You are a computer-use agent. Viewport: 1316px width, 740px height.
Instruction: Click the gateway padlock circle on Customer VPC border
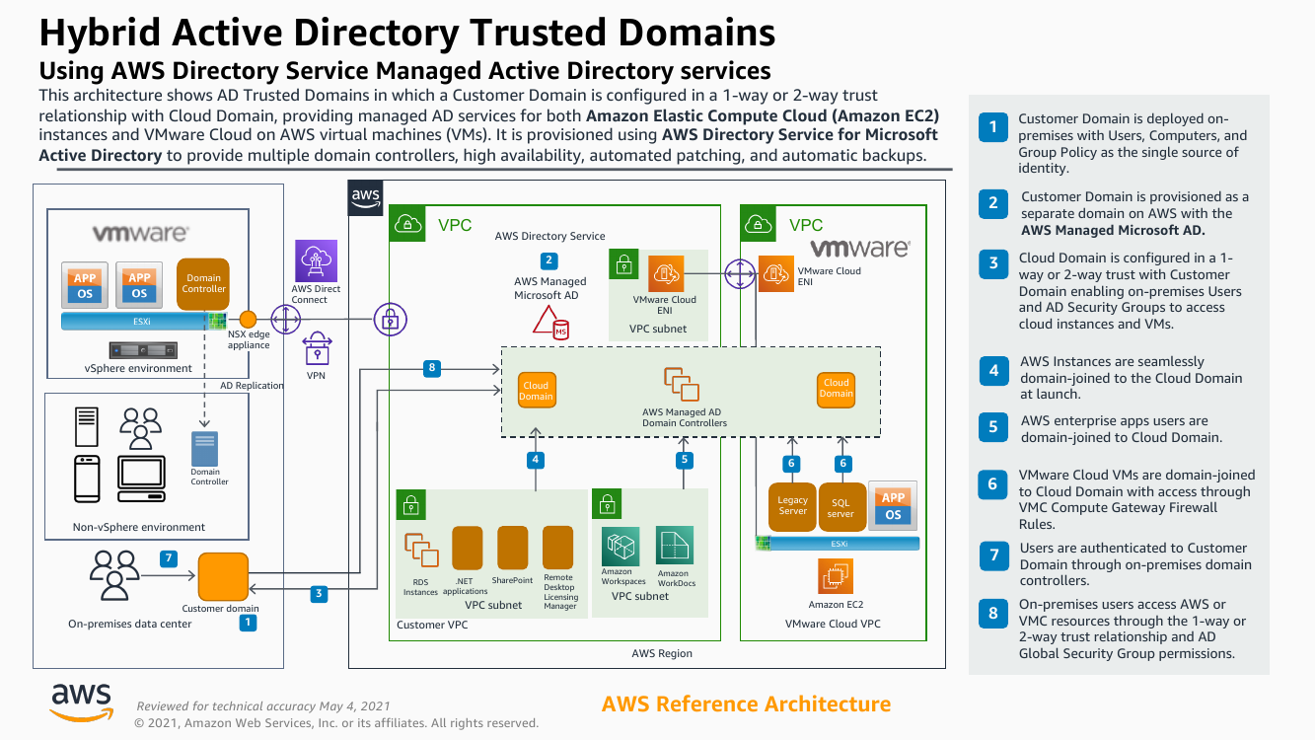click(x=390, y=319)
